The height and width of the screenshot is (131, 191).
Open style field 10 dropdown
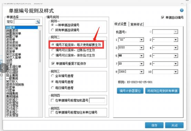tap(175, 72)
